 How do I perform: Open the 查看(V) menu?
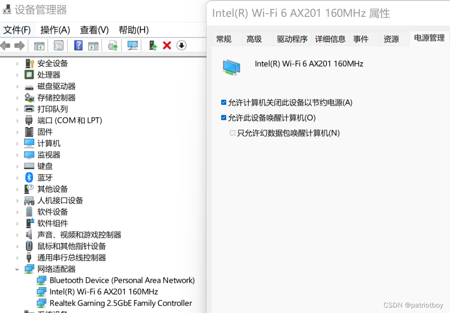pyautogui.click(x=95, y=30)
